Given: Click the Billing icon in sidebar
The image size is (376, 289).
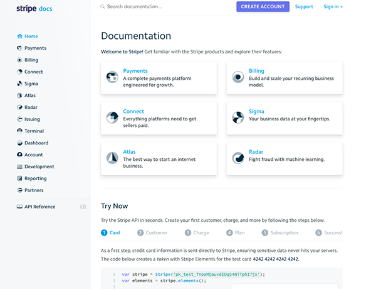Looking at the screenshot, I should pos(19,60).
